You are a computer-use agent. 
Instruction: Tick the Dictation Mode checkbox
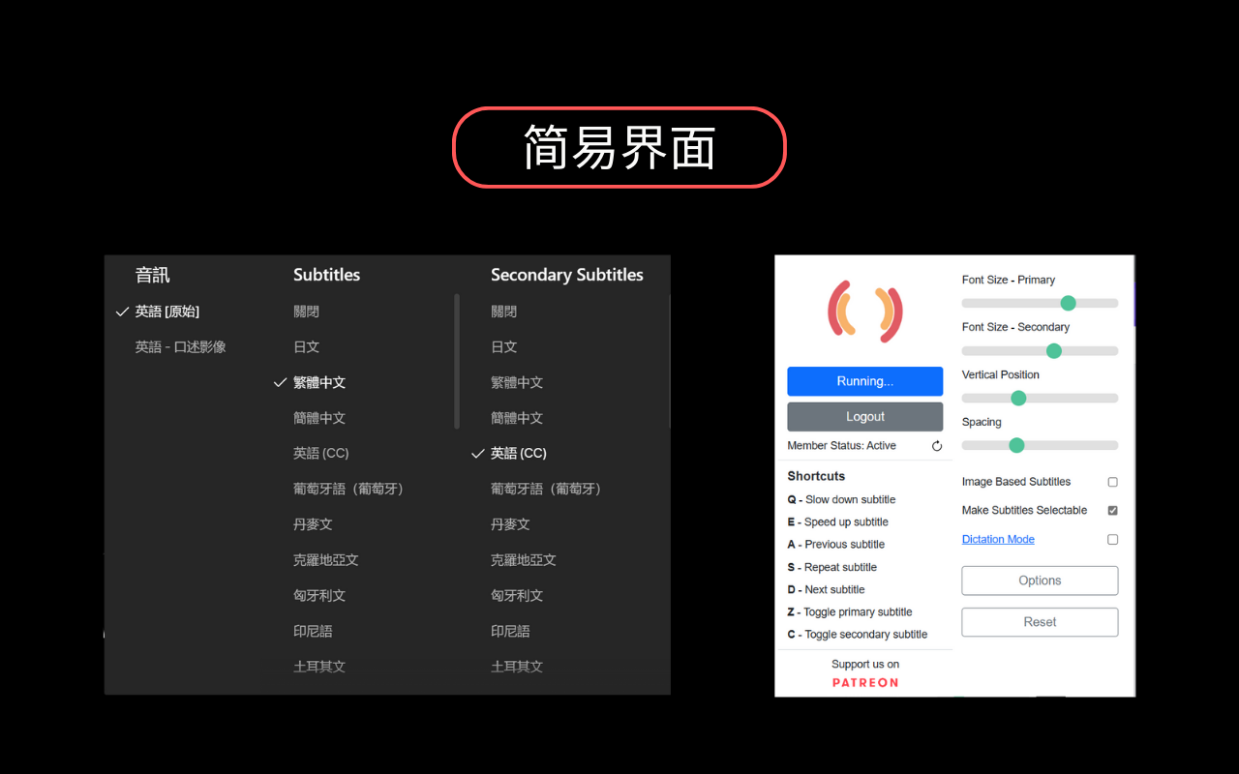[x=1112, y=539]
